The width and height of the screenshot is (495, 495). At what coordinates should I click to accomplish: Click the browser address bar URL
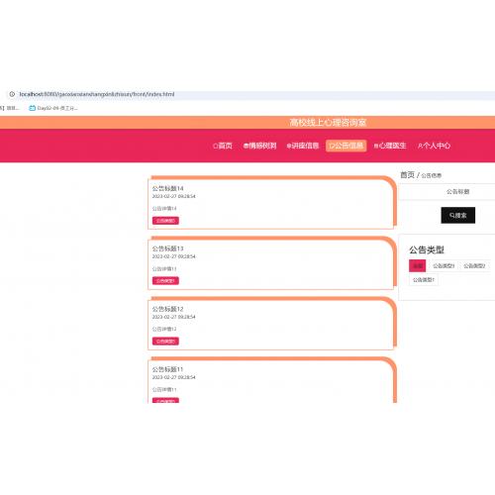click(97, 94)
